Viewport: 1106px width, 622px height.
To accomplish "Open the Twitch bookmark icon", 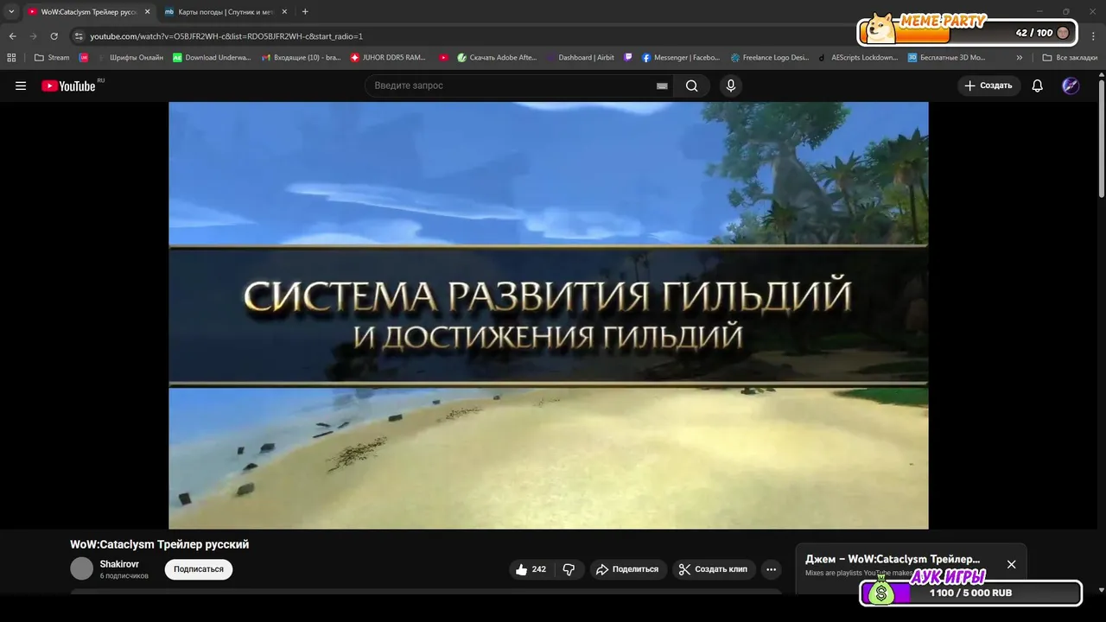I will point(628,58).
